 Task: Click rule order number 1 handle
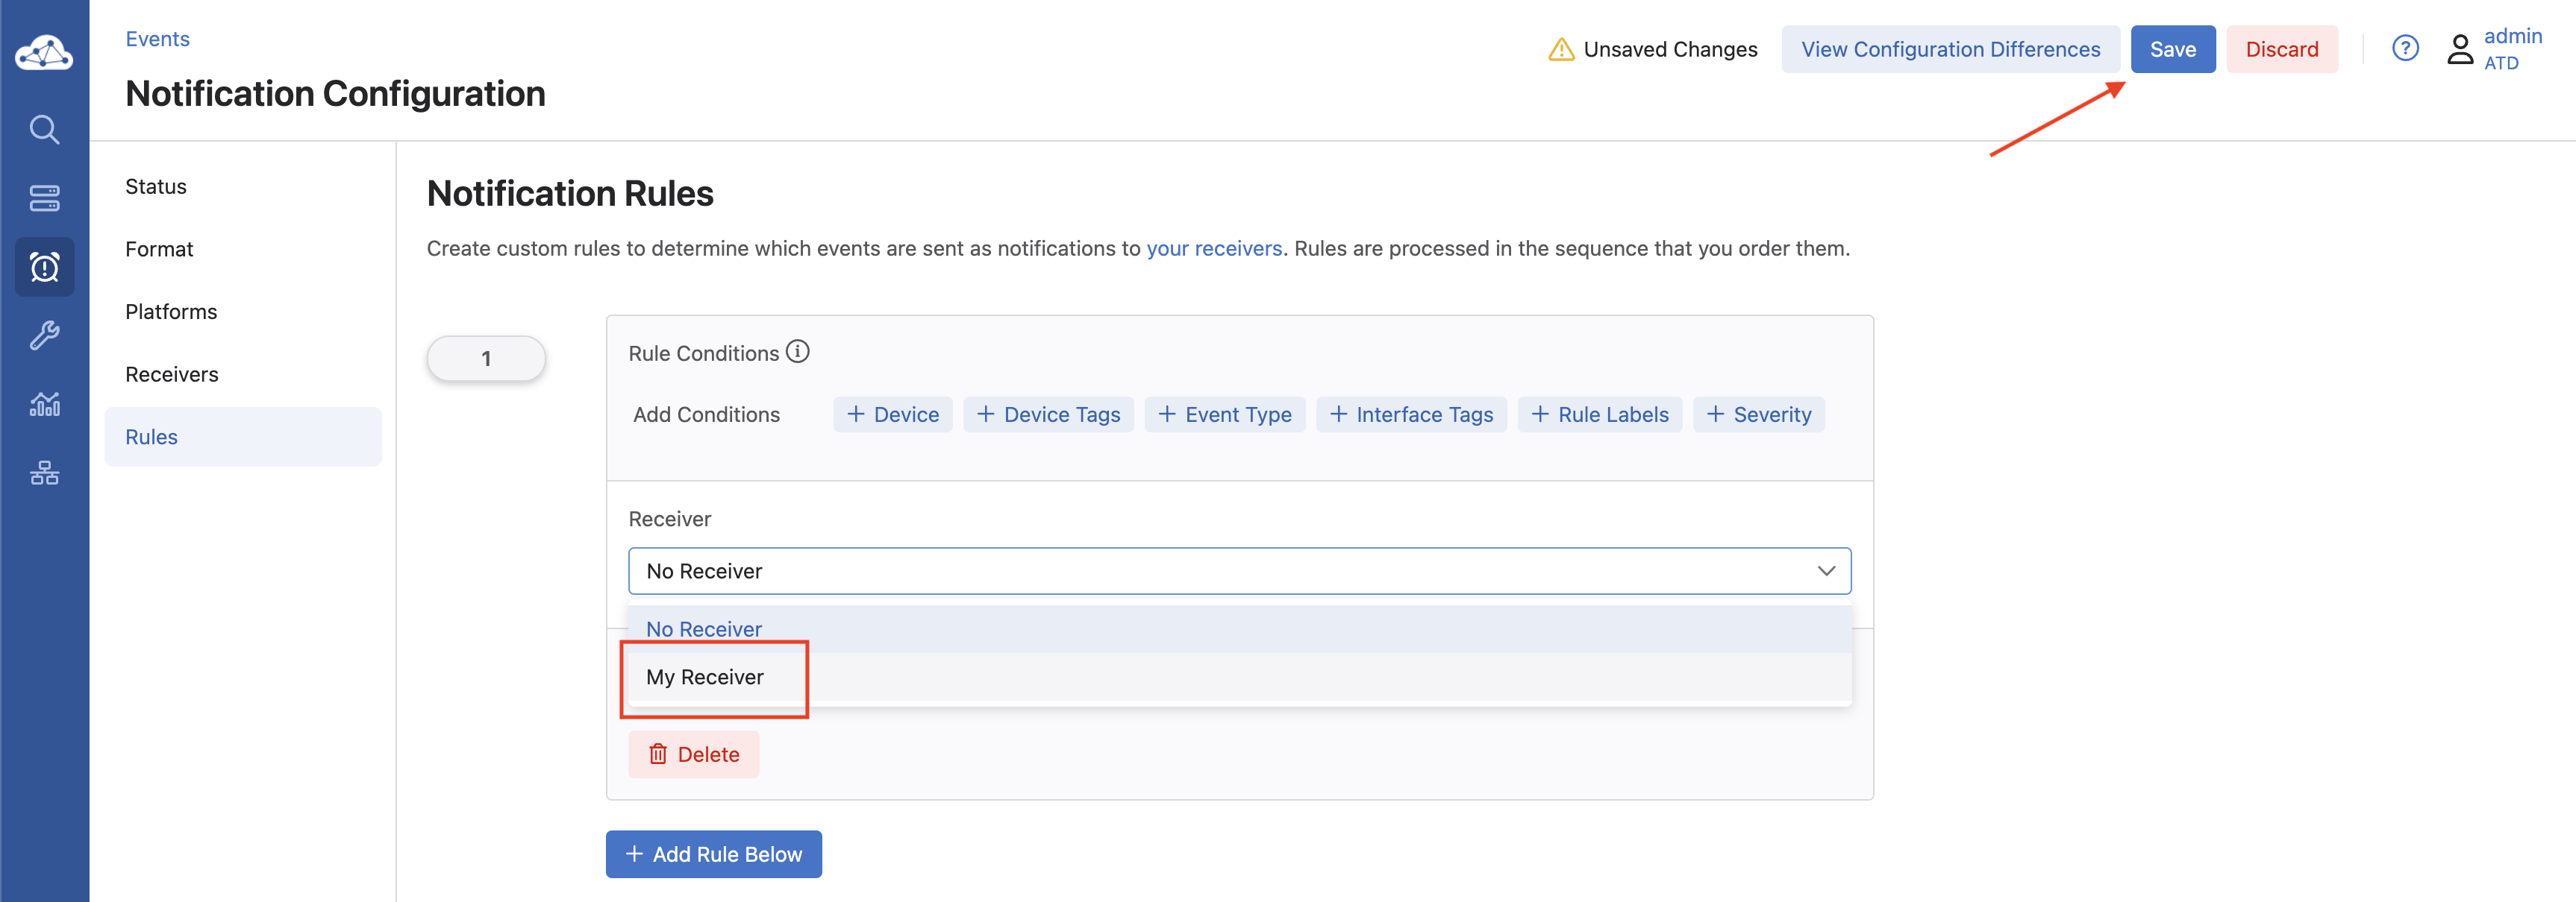486,359
